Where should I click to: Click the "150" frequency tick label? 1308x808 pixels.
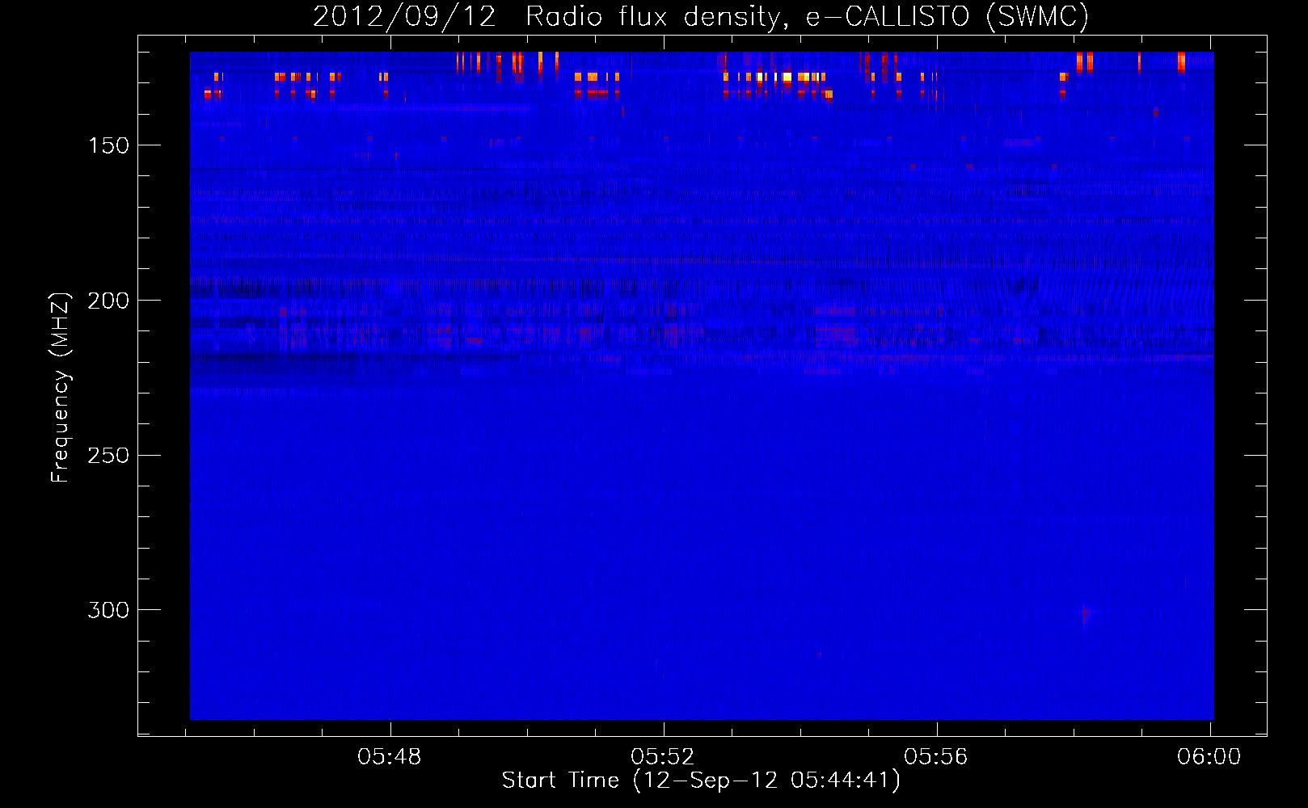coord(108,145)
